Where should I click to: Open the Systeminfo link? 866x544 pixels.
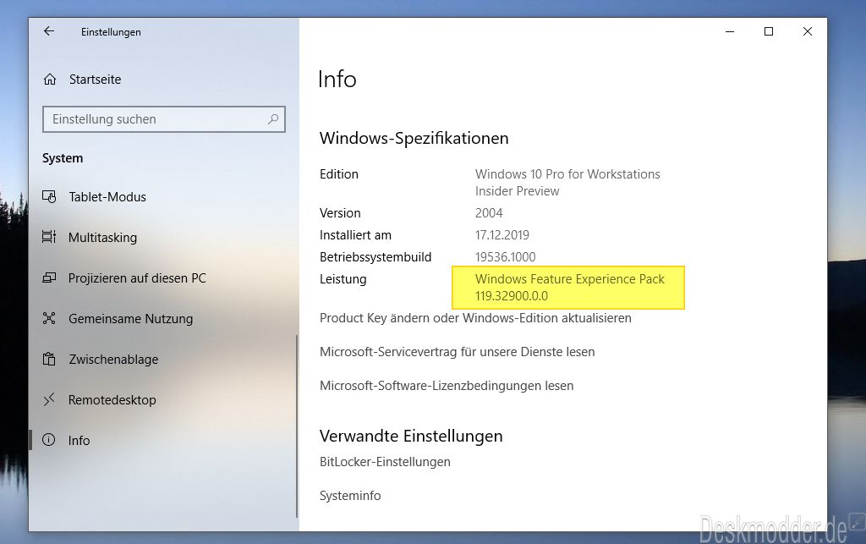click(x=350, y=496)
